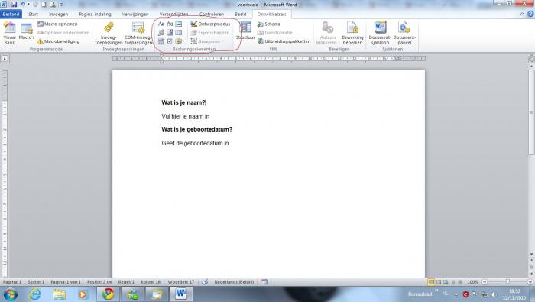Open the undo history dropdown arrow
The height and width of the screenshot is (302, 535).
(x=28, y=5)
